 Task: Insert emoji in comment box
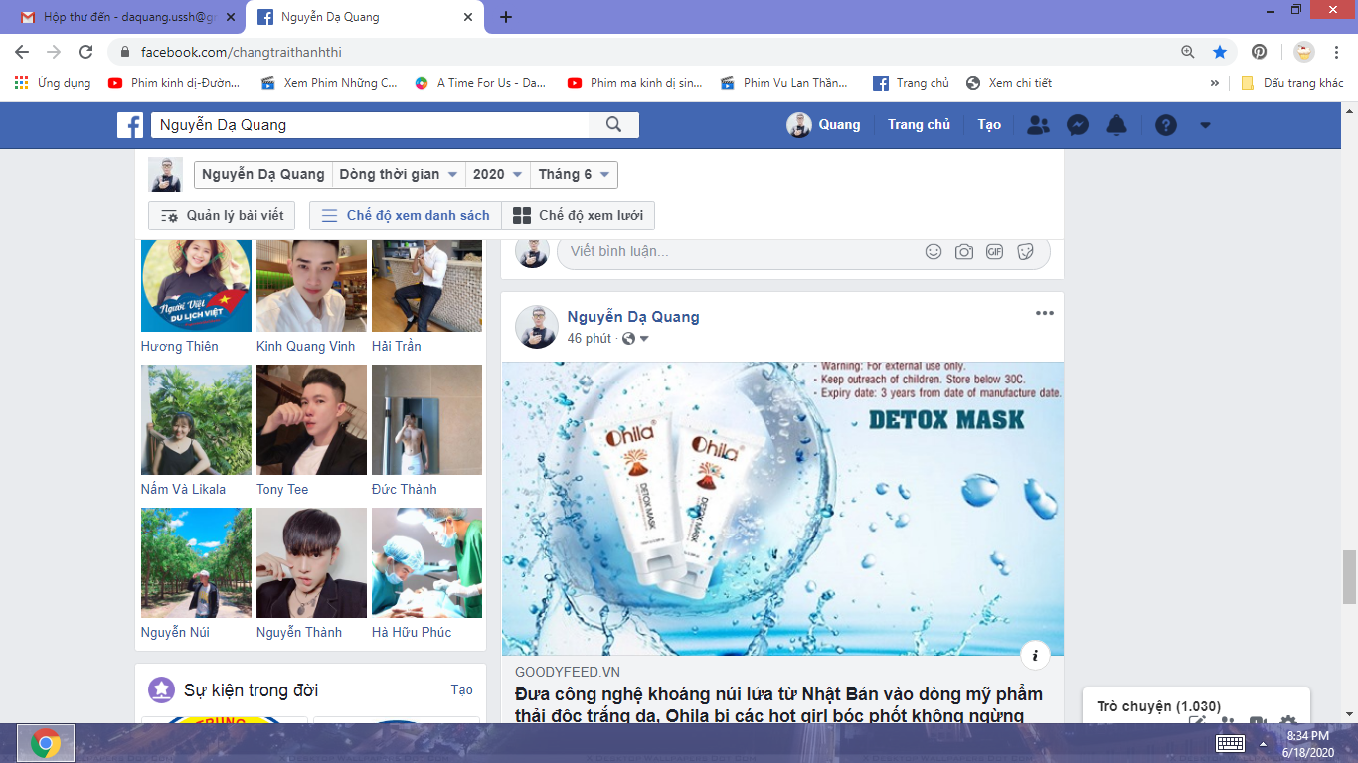934,252
